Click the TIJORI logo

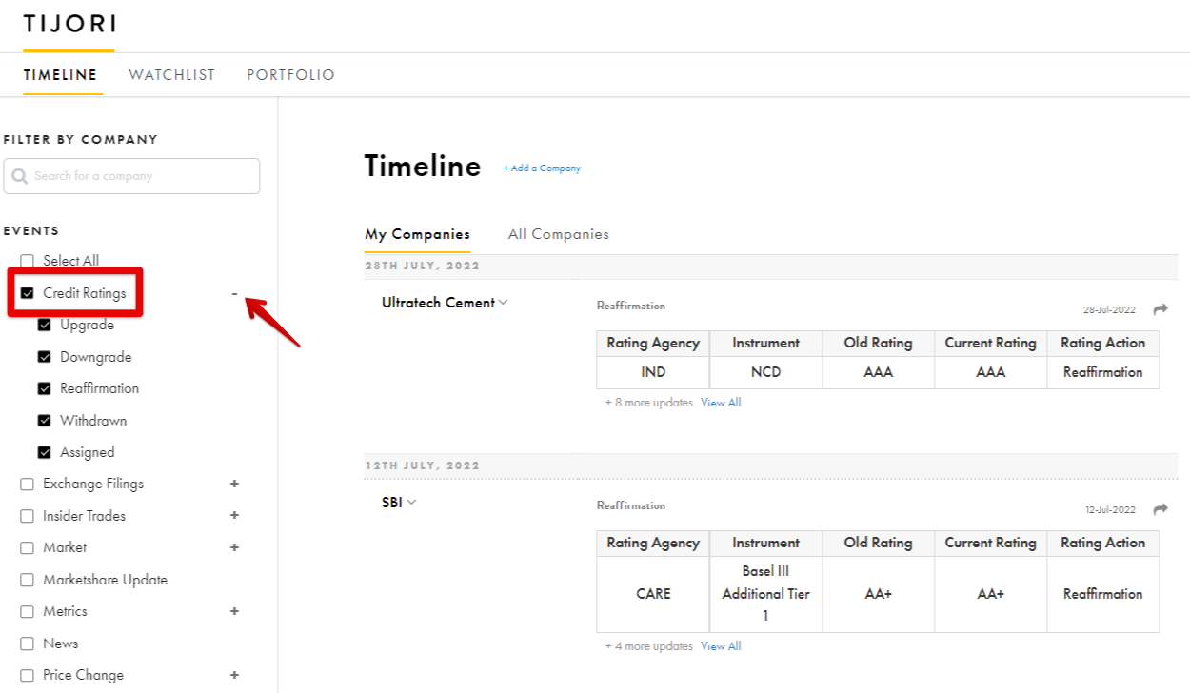pyautogui.click(x=69, y=24)
